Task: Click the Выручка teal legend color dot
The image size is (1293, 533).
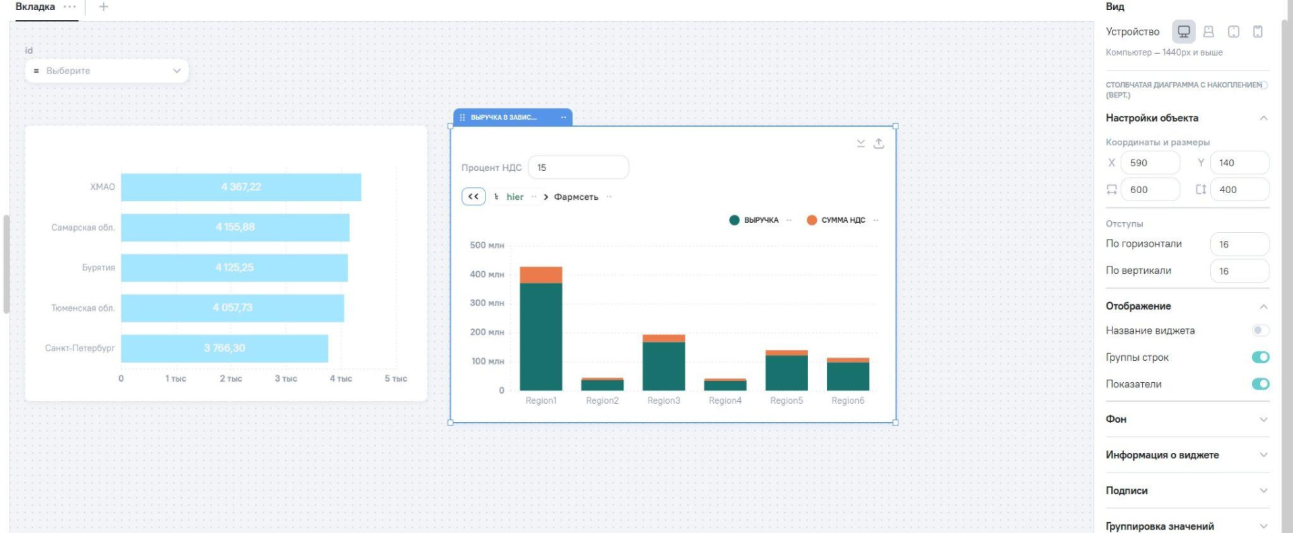Action: (734, 220)
